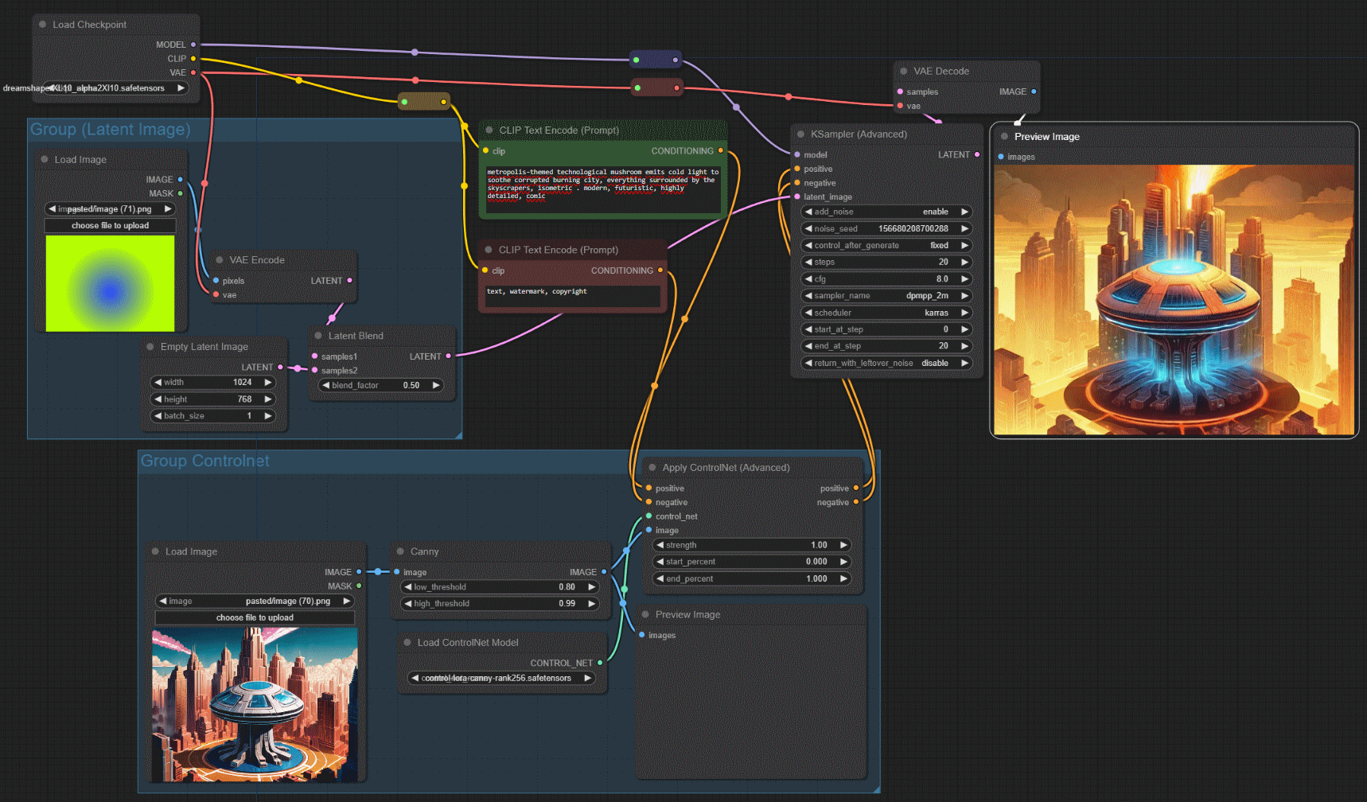
Task: Click the Latent Blend node's collapse dot
Action: 318,336
